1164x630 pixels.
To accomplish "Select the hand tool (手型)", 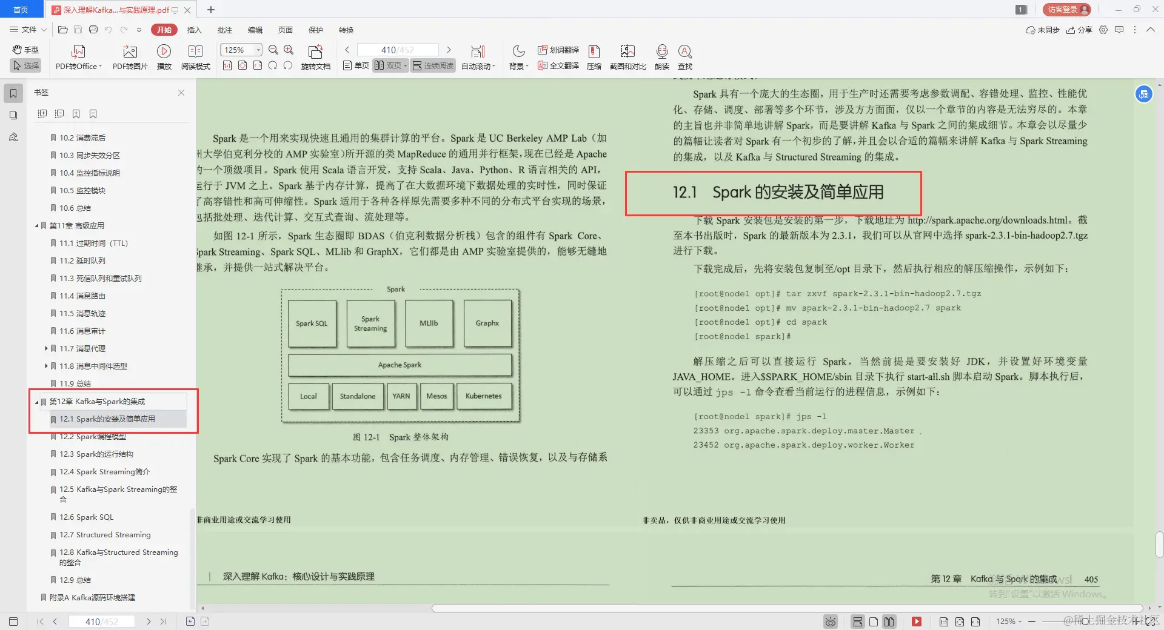I will (25, 50).
